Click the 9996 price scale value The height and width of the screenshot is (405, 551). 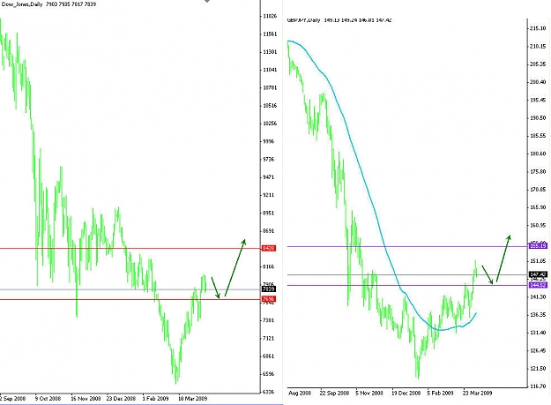[x=270, y=141]
